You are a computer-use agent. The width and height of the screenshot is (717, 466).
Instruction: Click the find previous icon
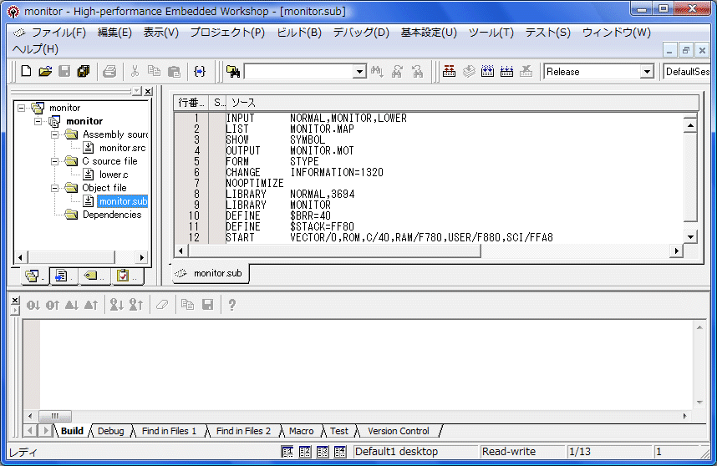[x=417, y=71]
